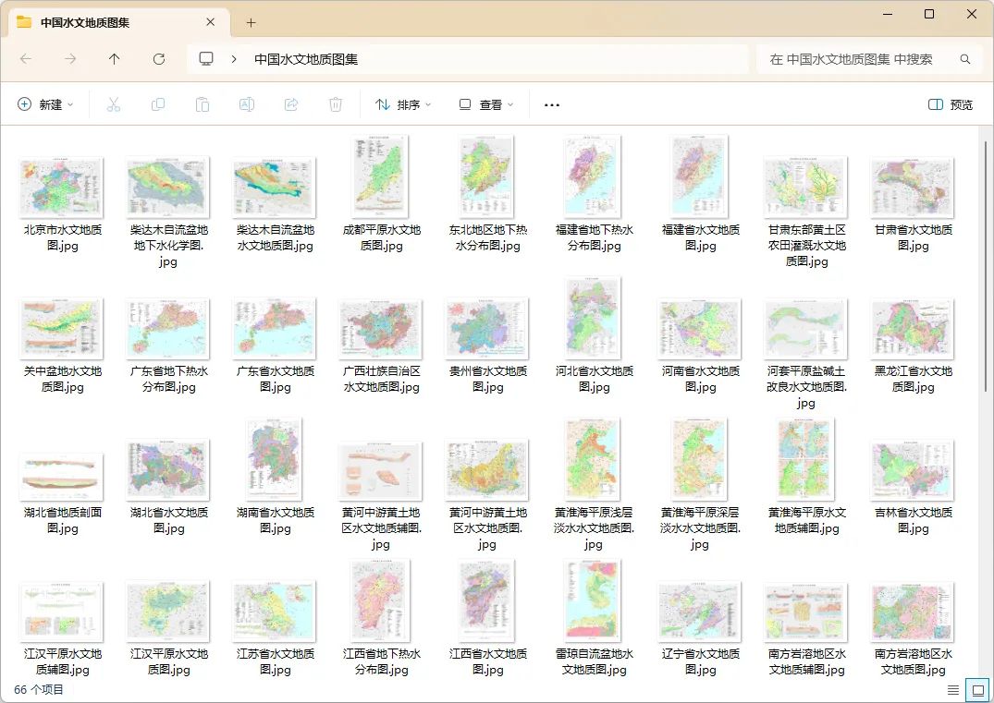Select 黄淮海平原浅层淡水水文地质图.jpg
The image size is (994, 703).
pos(594,484)
